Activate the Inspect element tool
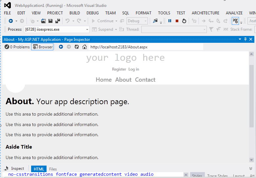This screenshot has height=178, width=256. coord(14,169)
